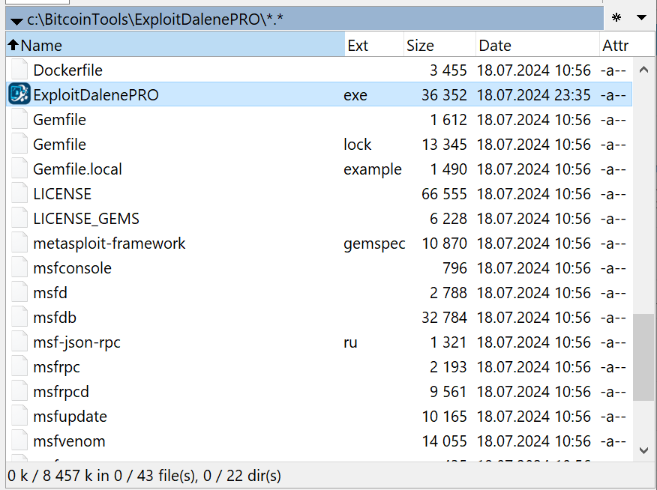This screenshot has width=657, height=490.
Task: Click the LICENSE file icon
Action: point(19,193)
